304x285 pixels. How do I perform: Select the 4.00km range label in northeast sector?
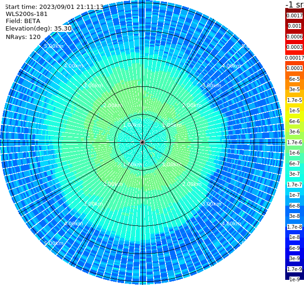tap(231, 66)
